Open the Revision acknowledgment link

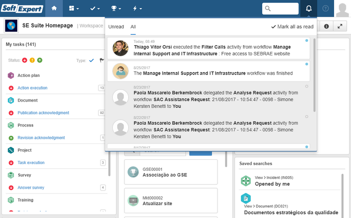pyautogui.click(x=41, y=138)
